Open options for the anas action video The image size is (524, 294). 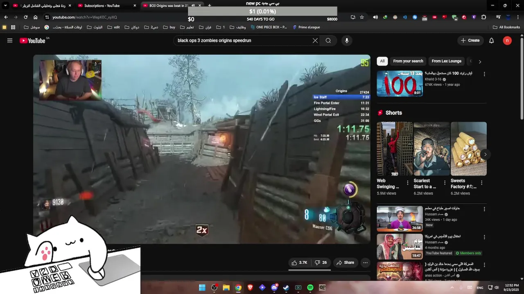pos(484,265)
